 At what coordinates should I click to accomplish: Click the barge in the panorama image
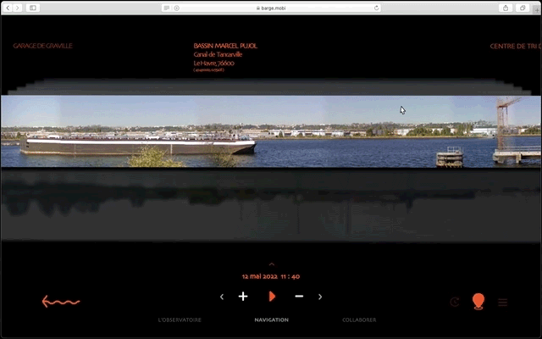pyautogui.click(x=137, y=145)
